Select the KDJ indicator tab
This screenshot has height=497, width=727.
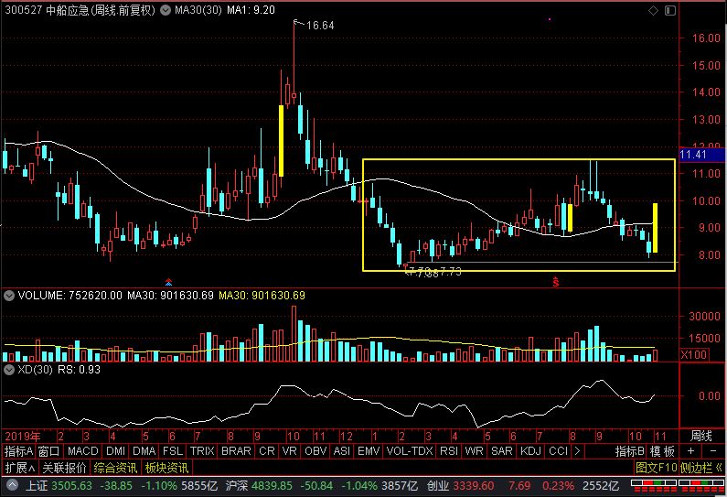(x=531, y=451)
